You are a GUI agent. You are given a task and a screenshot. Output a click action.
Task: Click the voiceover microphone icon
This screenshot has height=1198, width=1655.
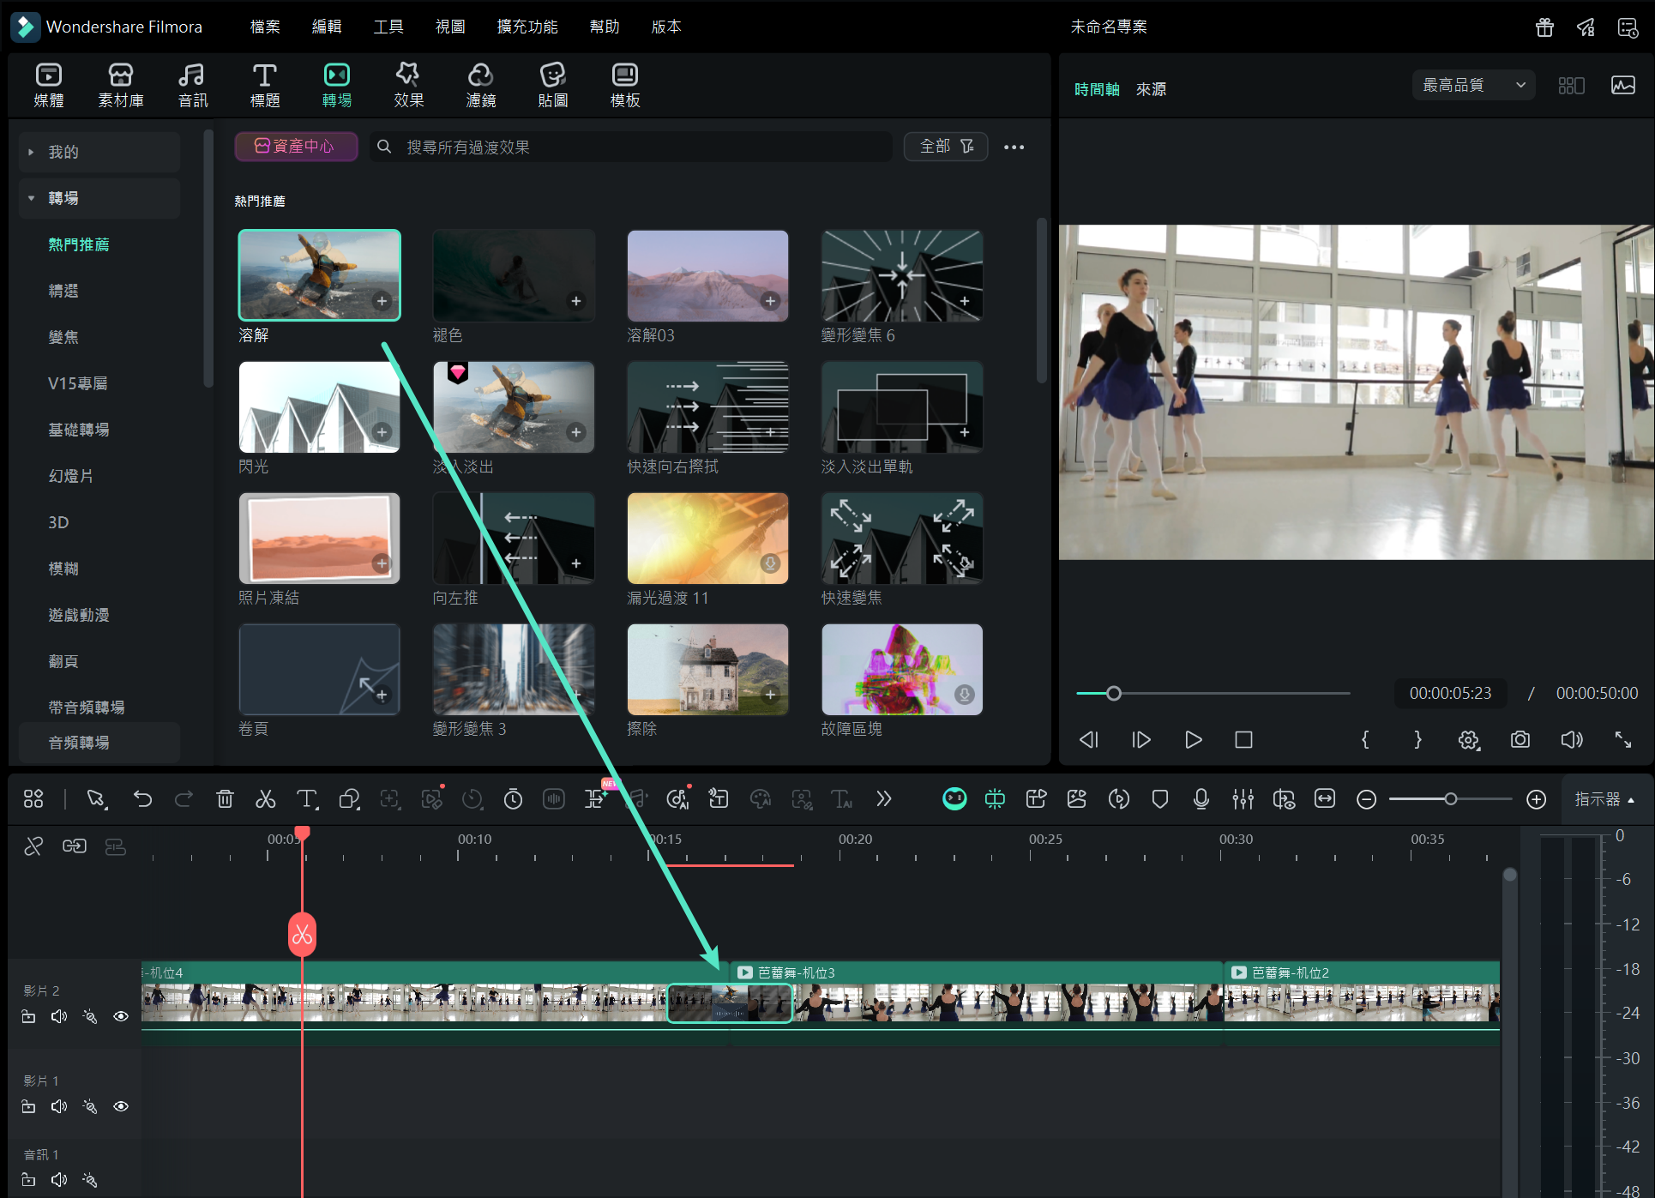coord(1201,799)
